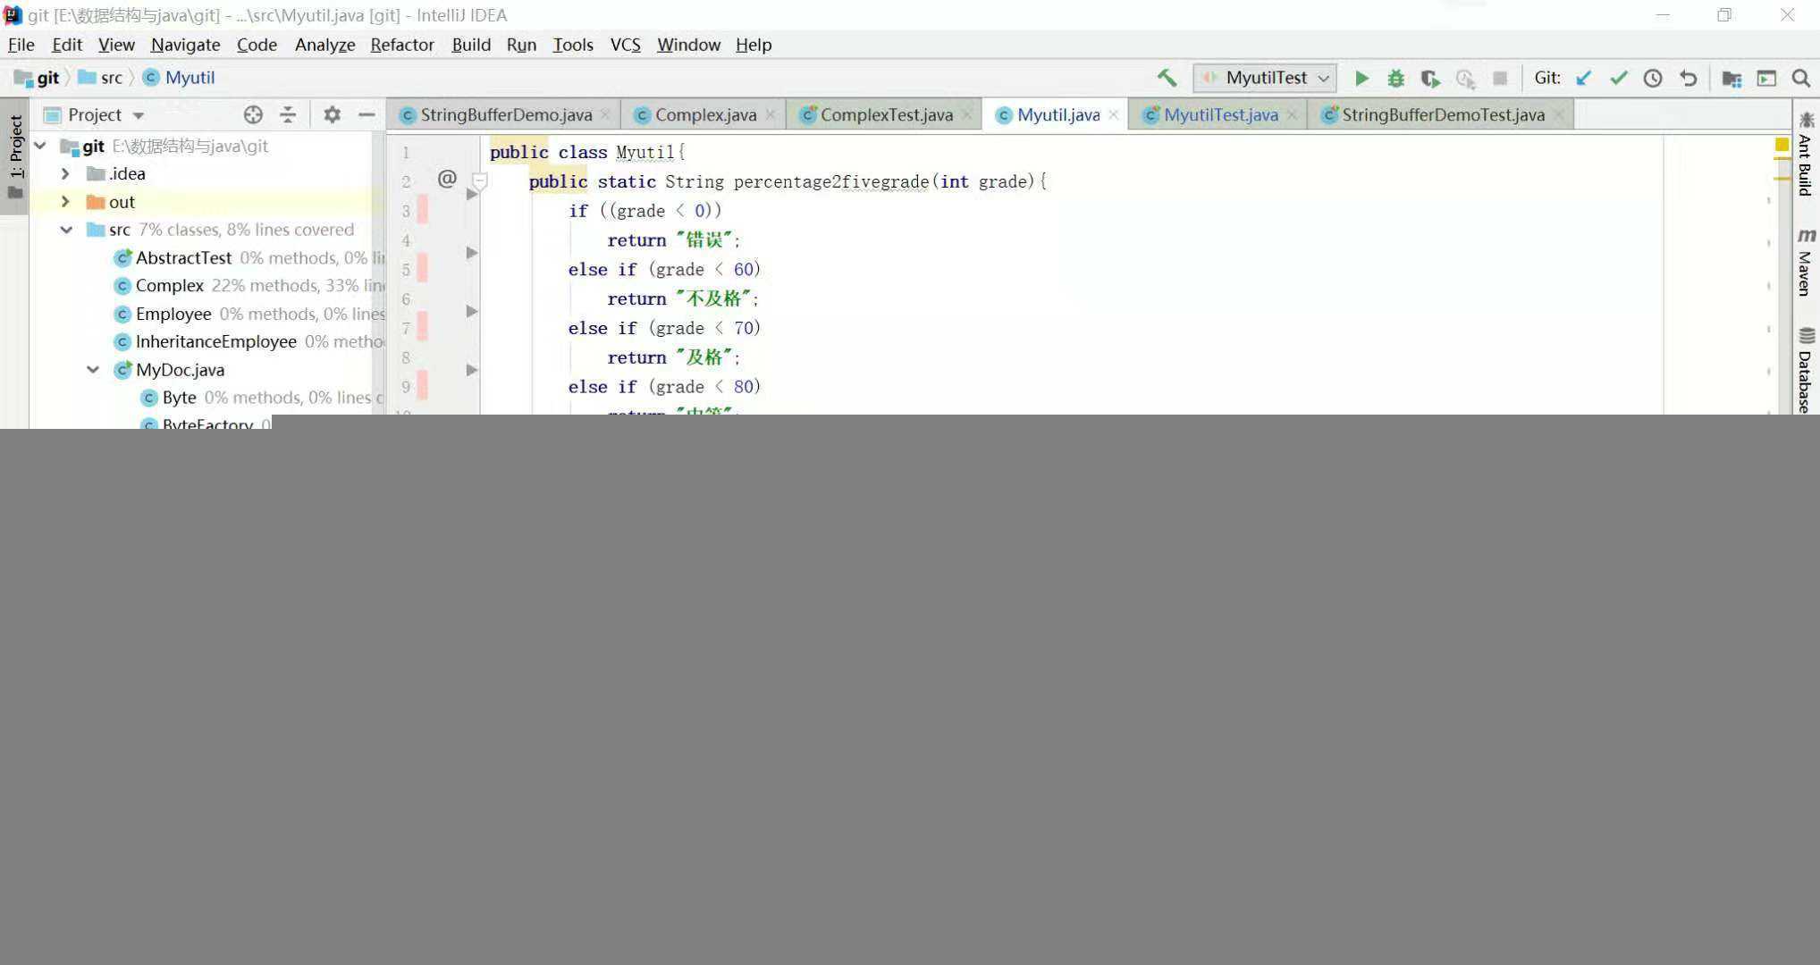Click the red coverage marker on line 3
The image size is (1820, 965).
click(x=422, y=211)
